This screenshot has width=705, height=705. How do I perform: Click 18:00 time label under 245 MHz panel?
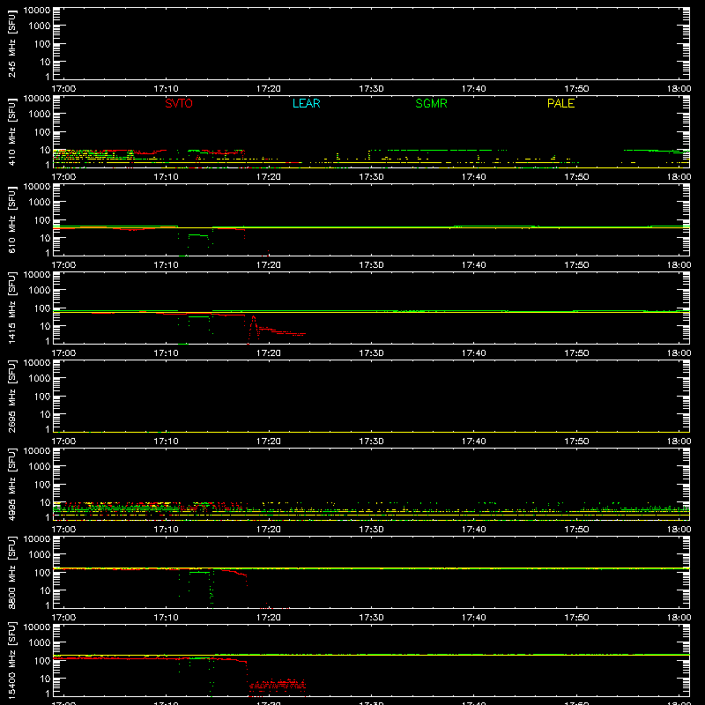pos(679,89)
